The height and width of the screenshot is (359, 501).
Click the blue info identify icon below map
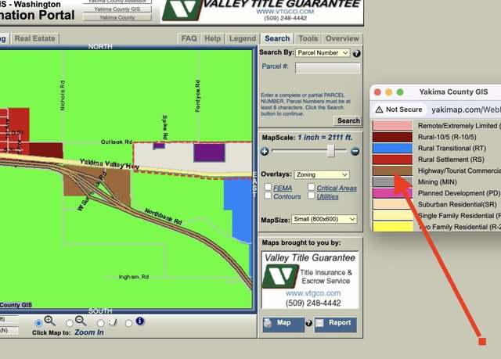[139, 321]
